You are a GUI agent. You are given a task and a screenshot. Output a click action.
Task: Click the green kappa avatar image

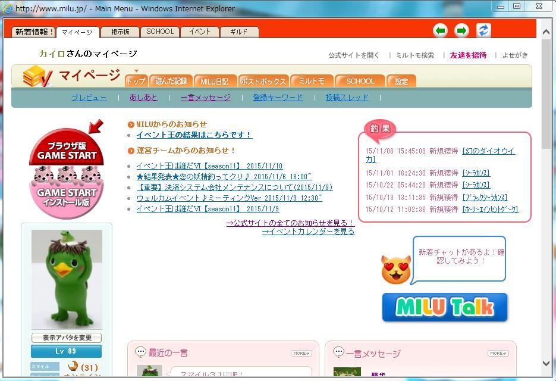pos(67,279)
